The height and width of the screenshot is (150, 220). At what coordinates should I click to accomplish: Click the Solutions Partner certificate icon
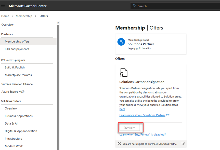pos(124,73)
